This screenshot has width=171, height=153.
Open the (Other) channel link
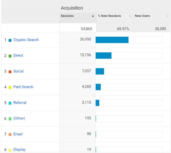(x=19, y=118)
